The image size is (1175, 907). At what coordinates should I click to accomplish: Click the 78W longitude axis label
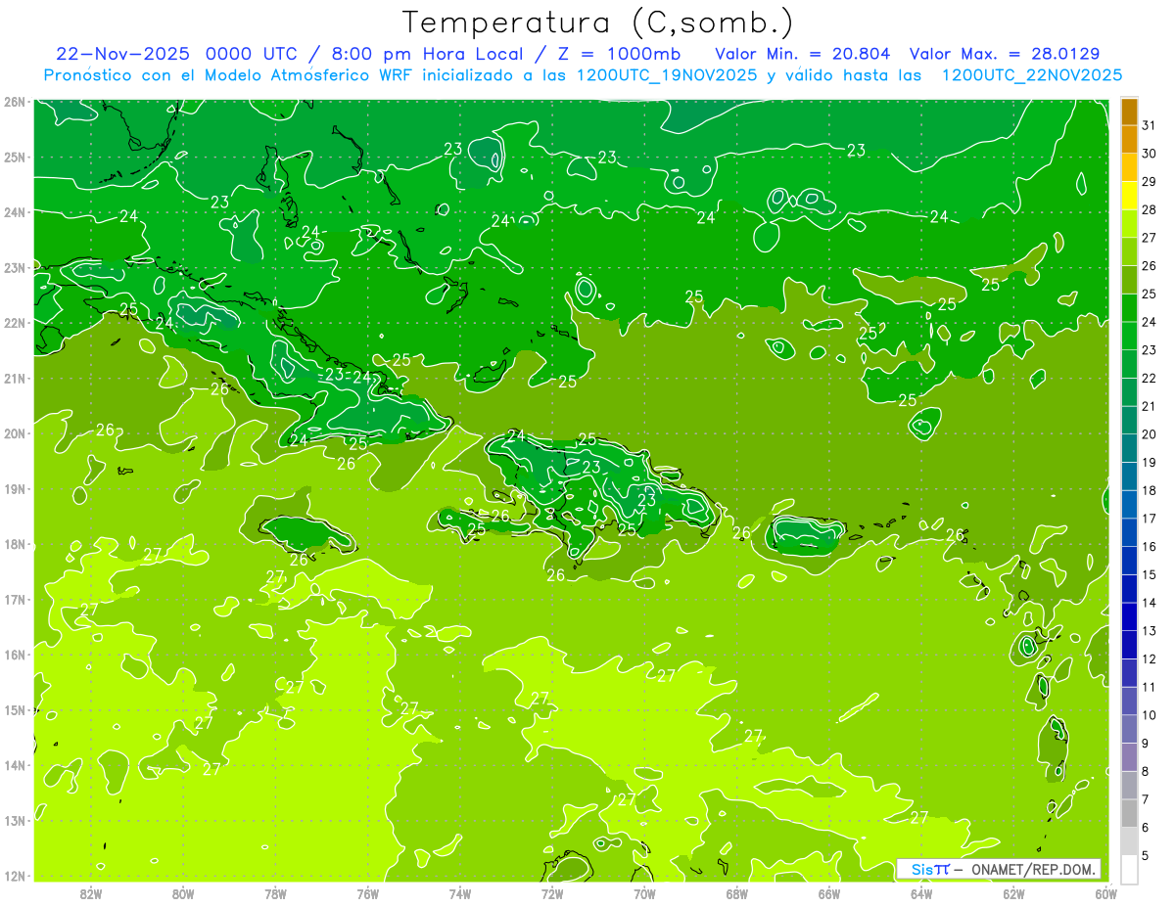275,893
